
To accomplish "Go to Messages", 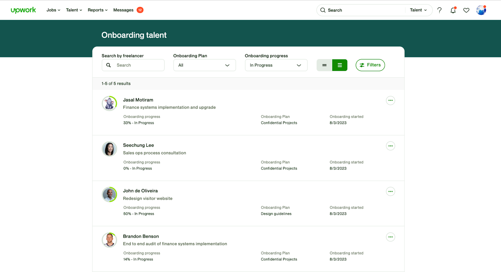I will click(123, 10).
